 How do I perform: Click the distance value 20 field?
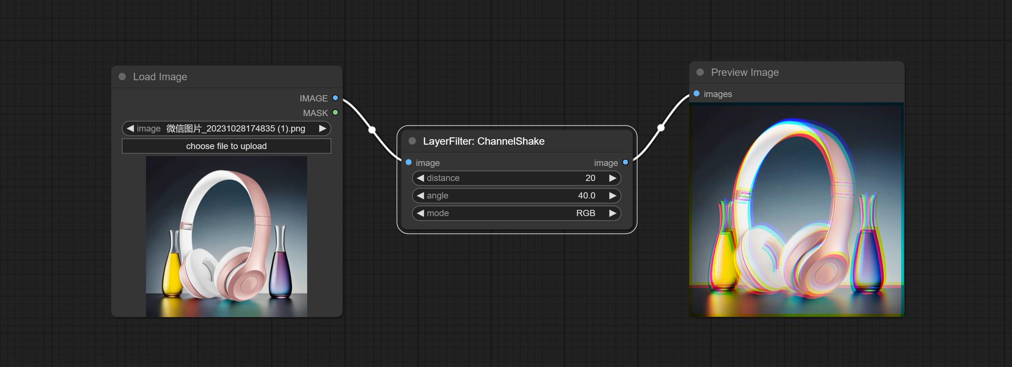click(x=516, y=178)
